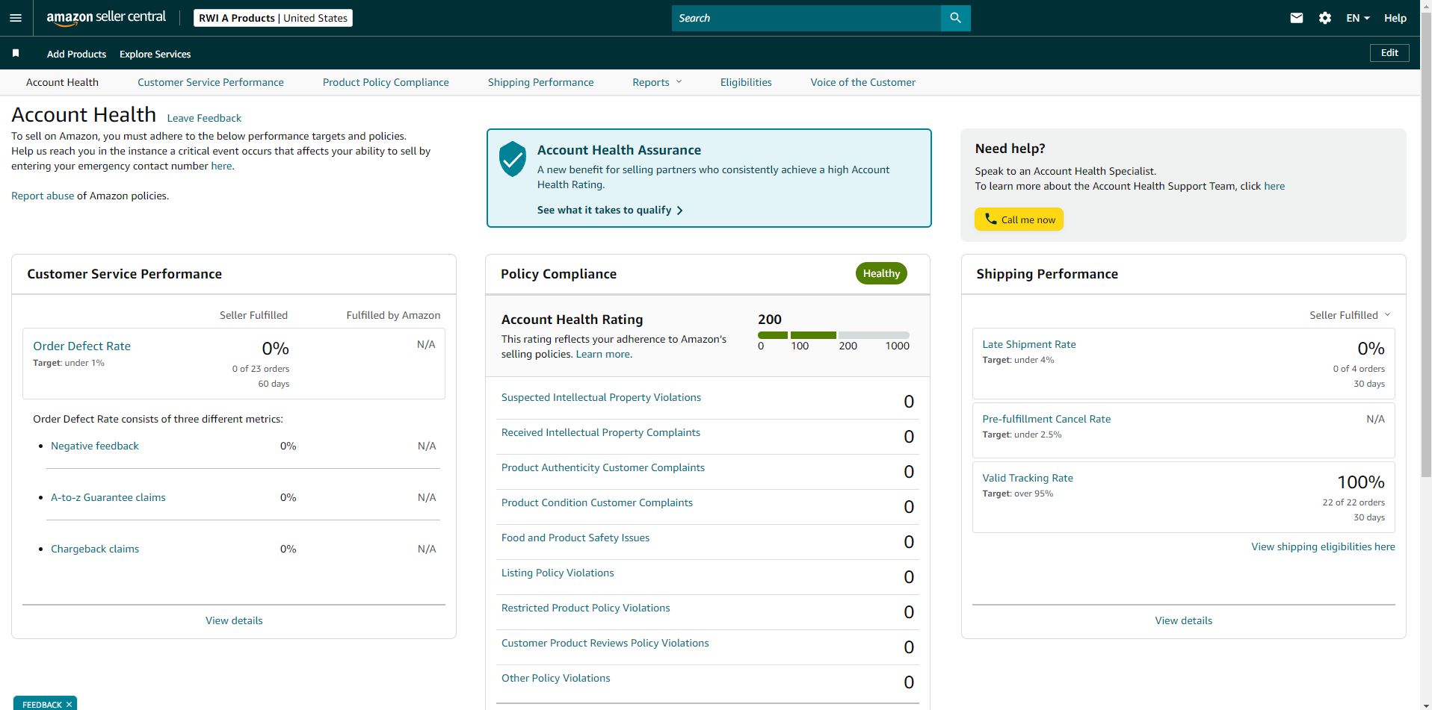The height and width of the screenshot is (710, 1432).
Task: Click View details under Shipping Performance
Action: [x=1183, y=620]
